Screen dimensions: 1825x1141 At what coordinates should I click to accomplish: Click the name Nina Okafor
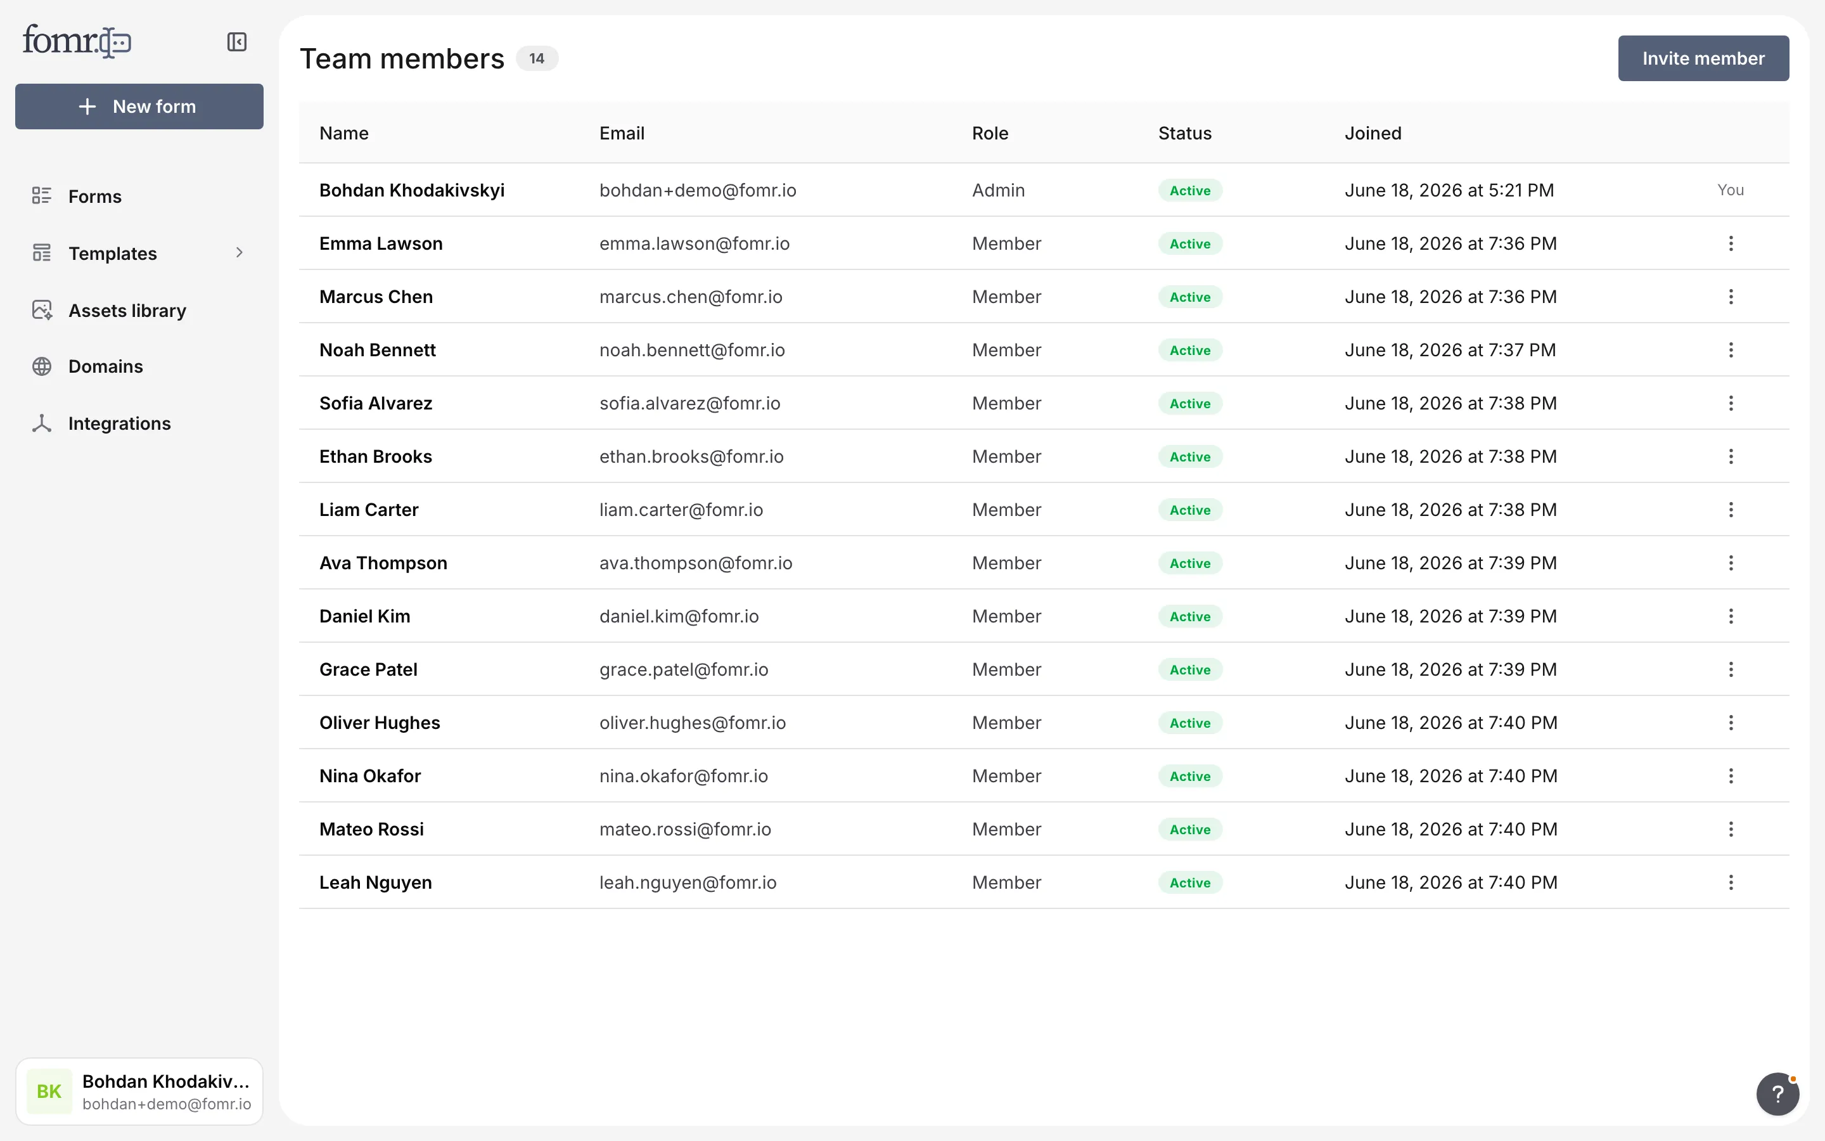point(370,776)
